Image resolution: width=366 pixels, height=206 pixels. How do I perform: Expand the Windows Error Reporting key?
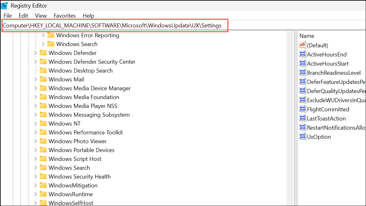click(43, 35)
